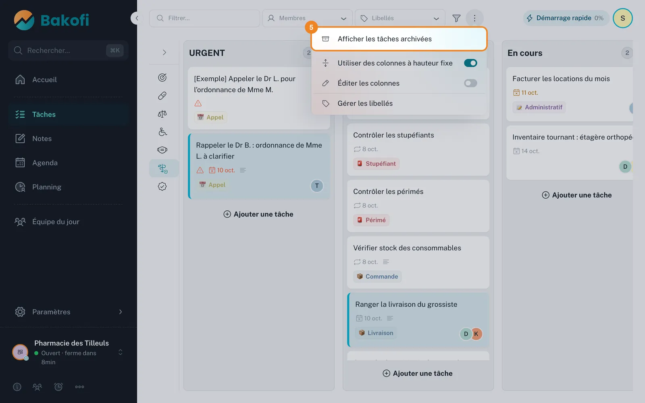
Task: Open the Membres dropdown
Action: [308, 18]
